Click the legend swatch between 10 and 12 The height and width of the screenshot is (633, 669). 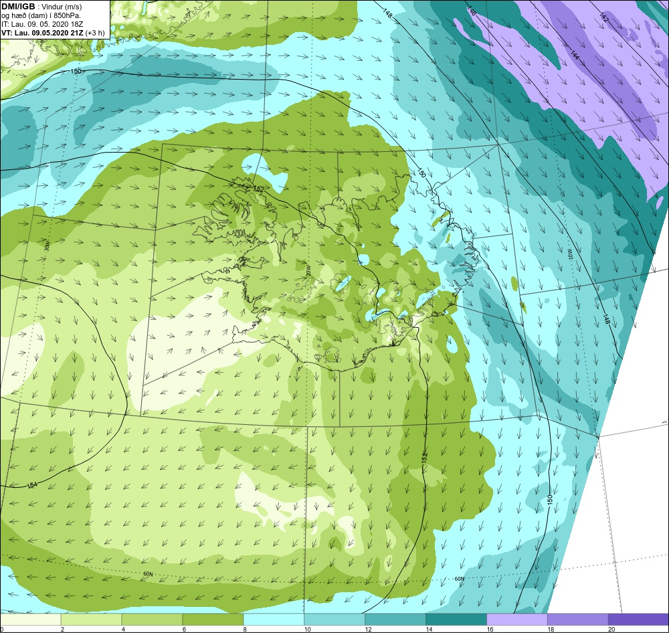coord(334,619)
